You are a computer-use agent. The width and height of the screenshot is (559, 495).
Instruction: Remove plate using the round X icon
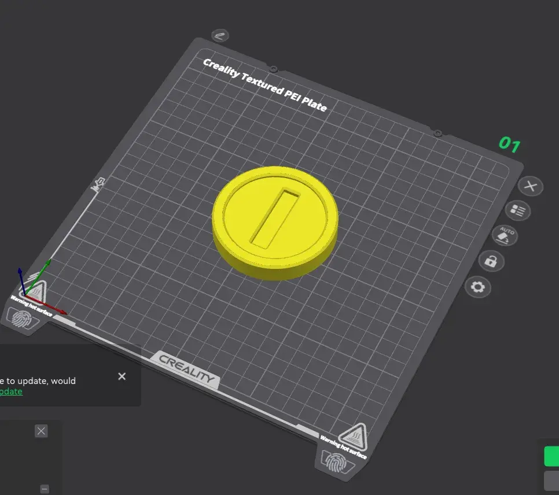coord(531,186)
